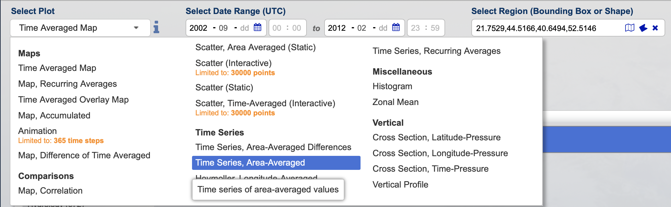Choose Map, Recurring Averages plot
This screenshot has height=207, width=671.
pyautogui.click(x=67, y=84)
